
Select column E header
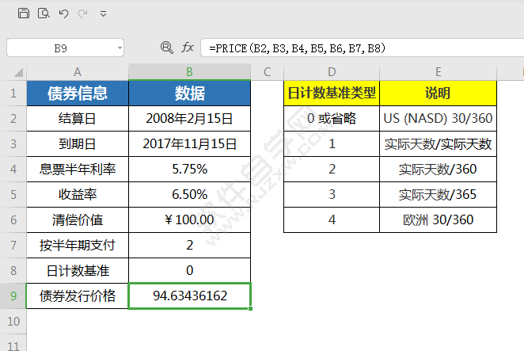tap(438, 72)
